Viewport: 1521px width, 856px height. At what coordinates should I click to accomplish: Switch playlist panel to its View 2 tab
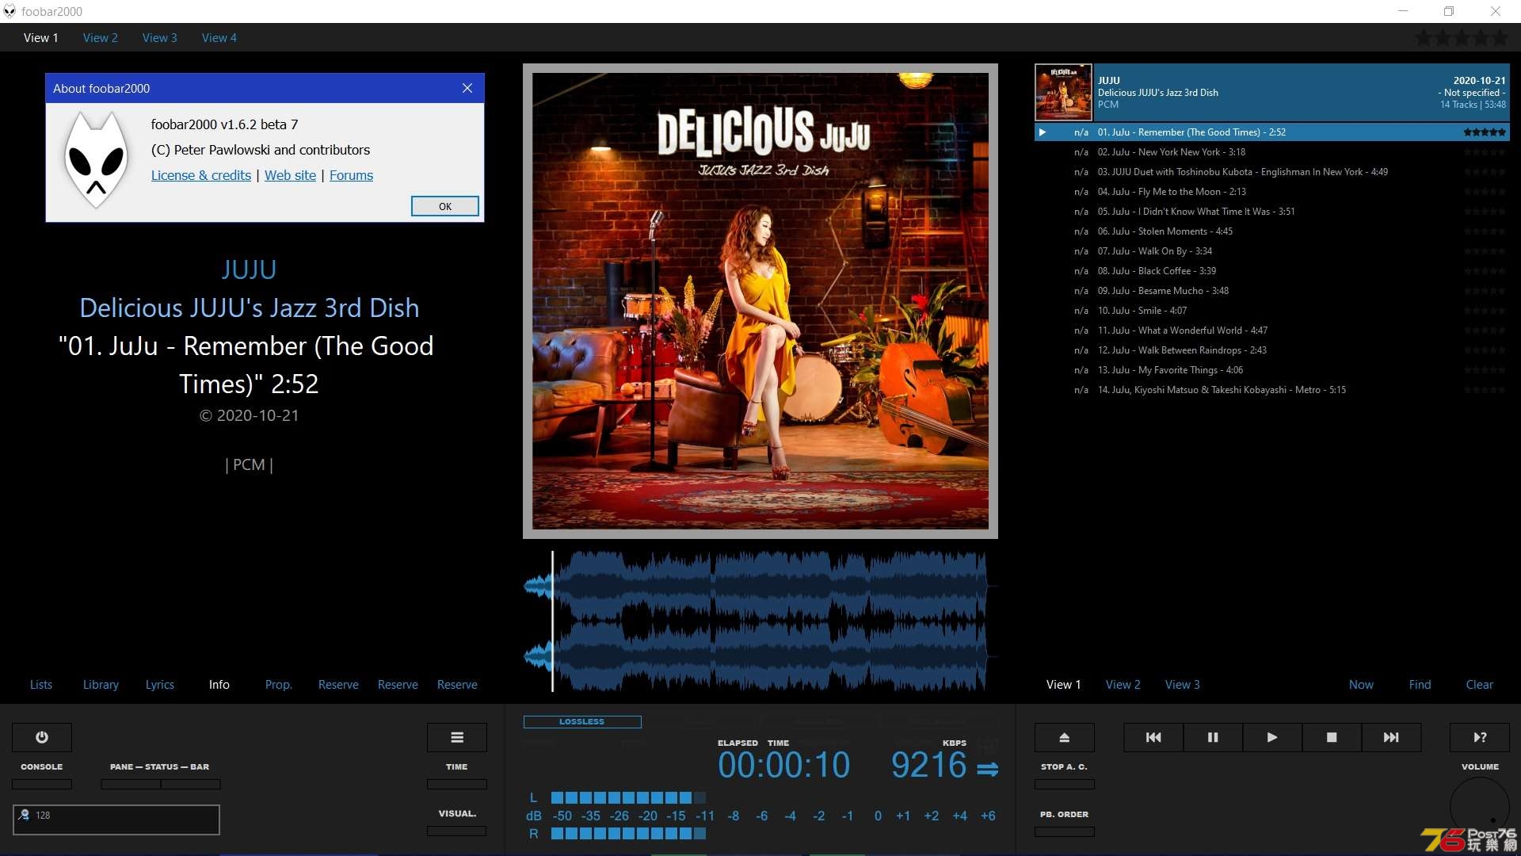click(1123, 684)
